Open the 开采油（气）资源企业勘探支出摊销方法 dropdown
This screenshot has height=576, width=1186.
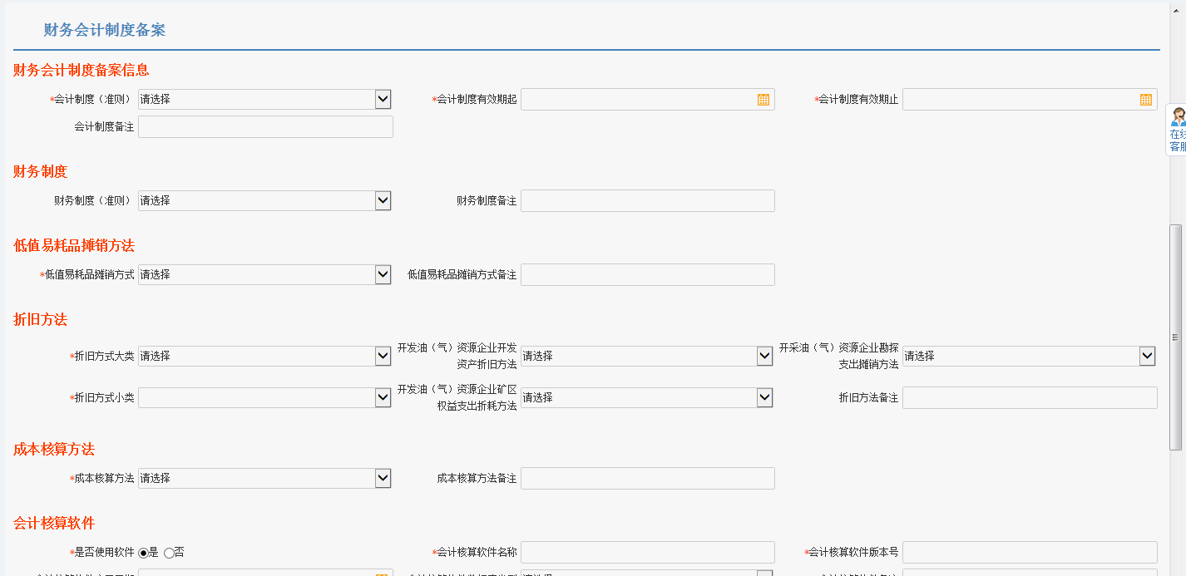click(1148, 356)
